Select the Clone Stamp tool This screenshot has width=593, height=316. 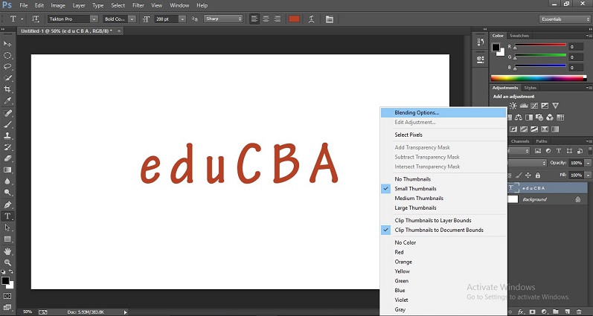tap(7, 136)
